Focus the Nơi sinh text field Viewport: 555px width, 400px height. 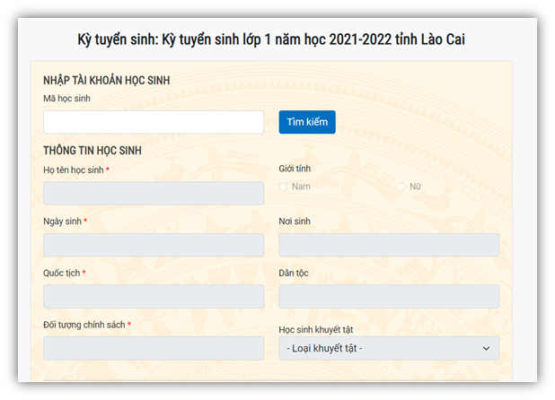click(388, 245)
